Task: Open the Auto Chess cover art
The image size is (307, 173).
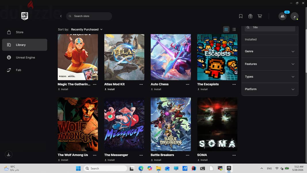Action: click(x=171, y=57)
